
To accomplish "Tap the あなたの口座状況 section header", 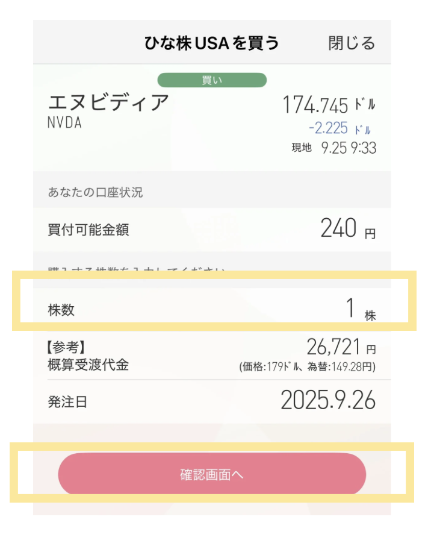I will [x=95, y=193].
